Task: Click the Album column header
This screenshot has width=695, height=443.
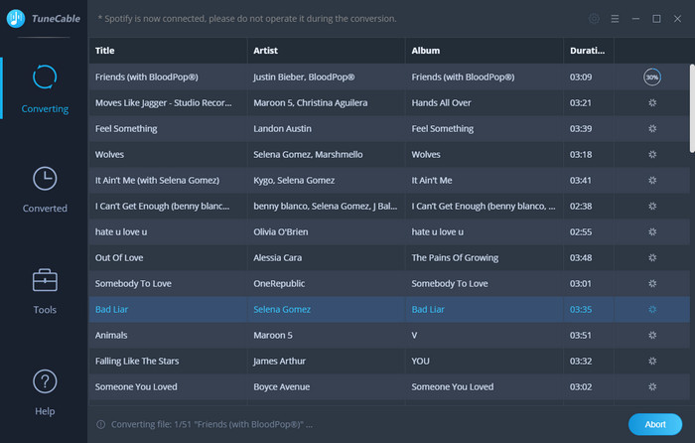Action: coord(485,51)
